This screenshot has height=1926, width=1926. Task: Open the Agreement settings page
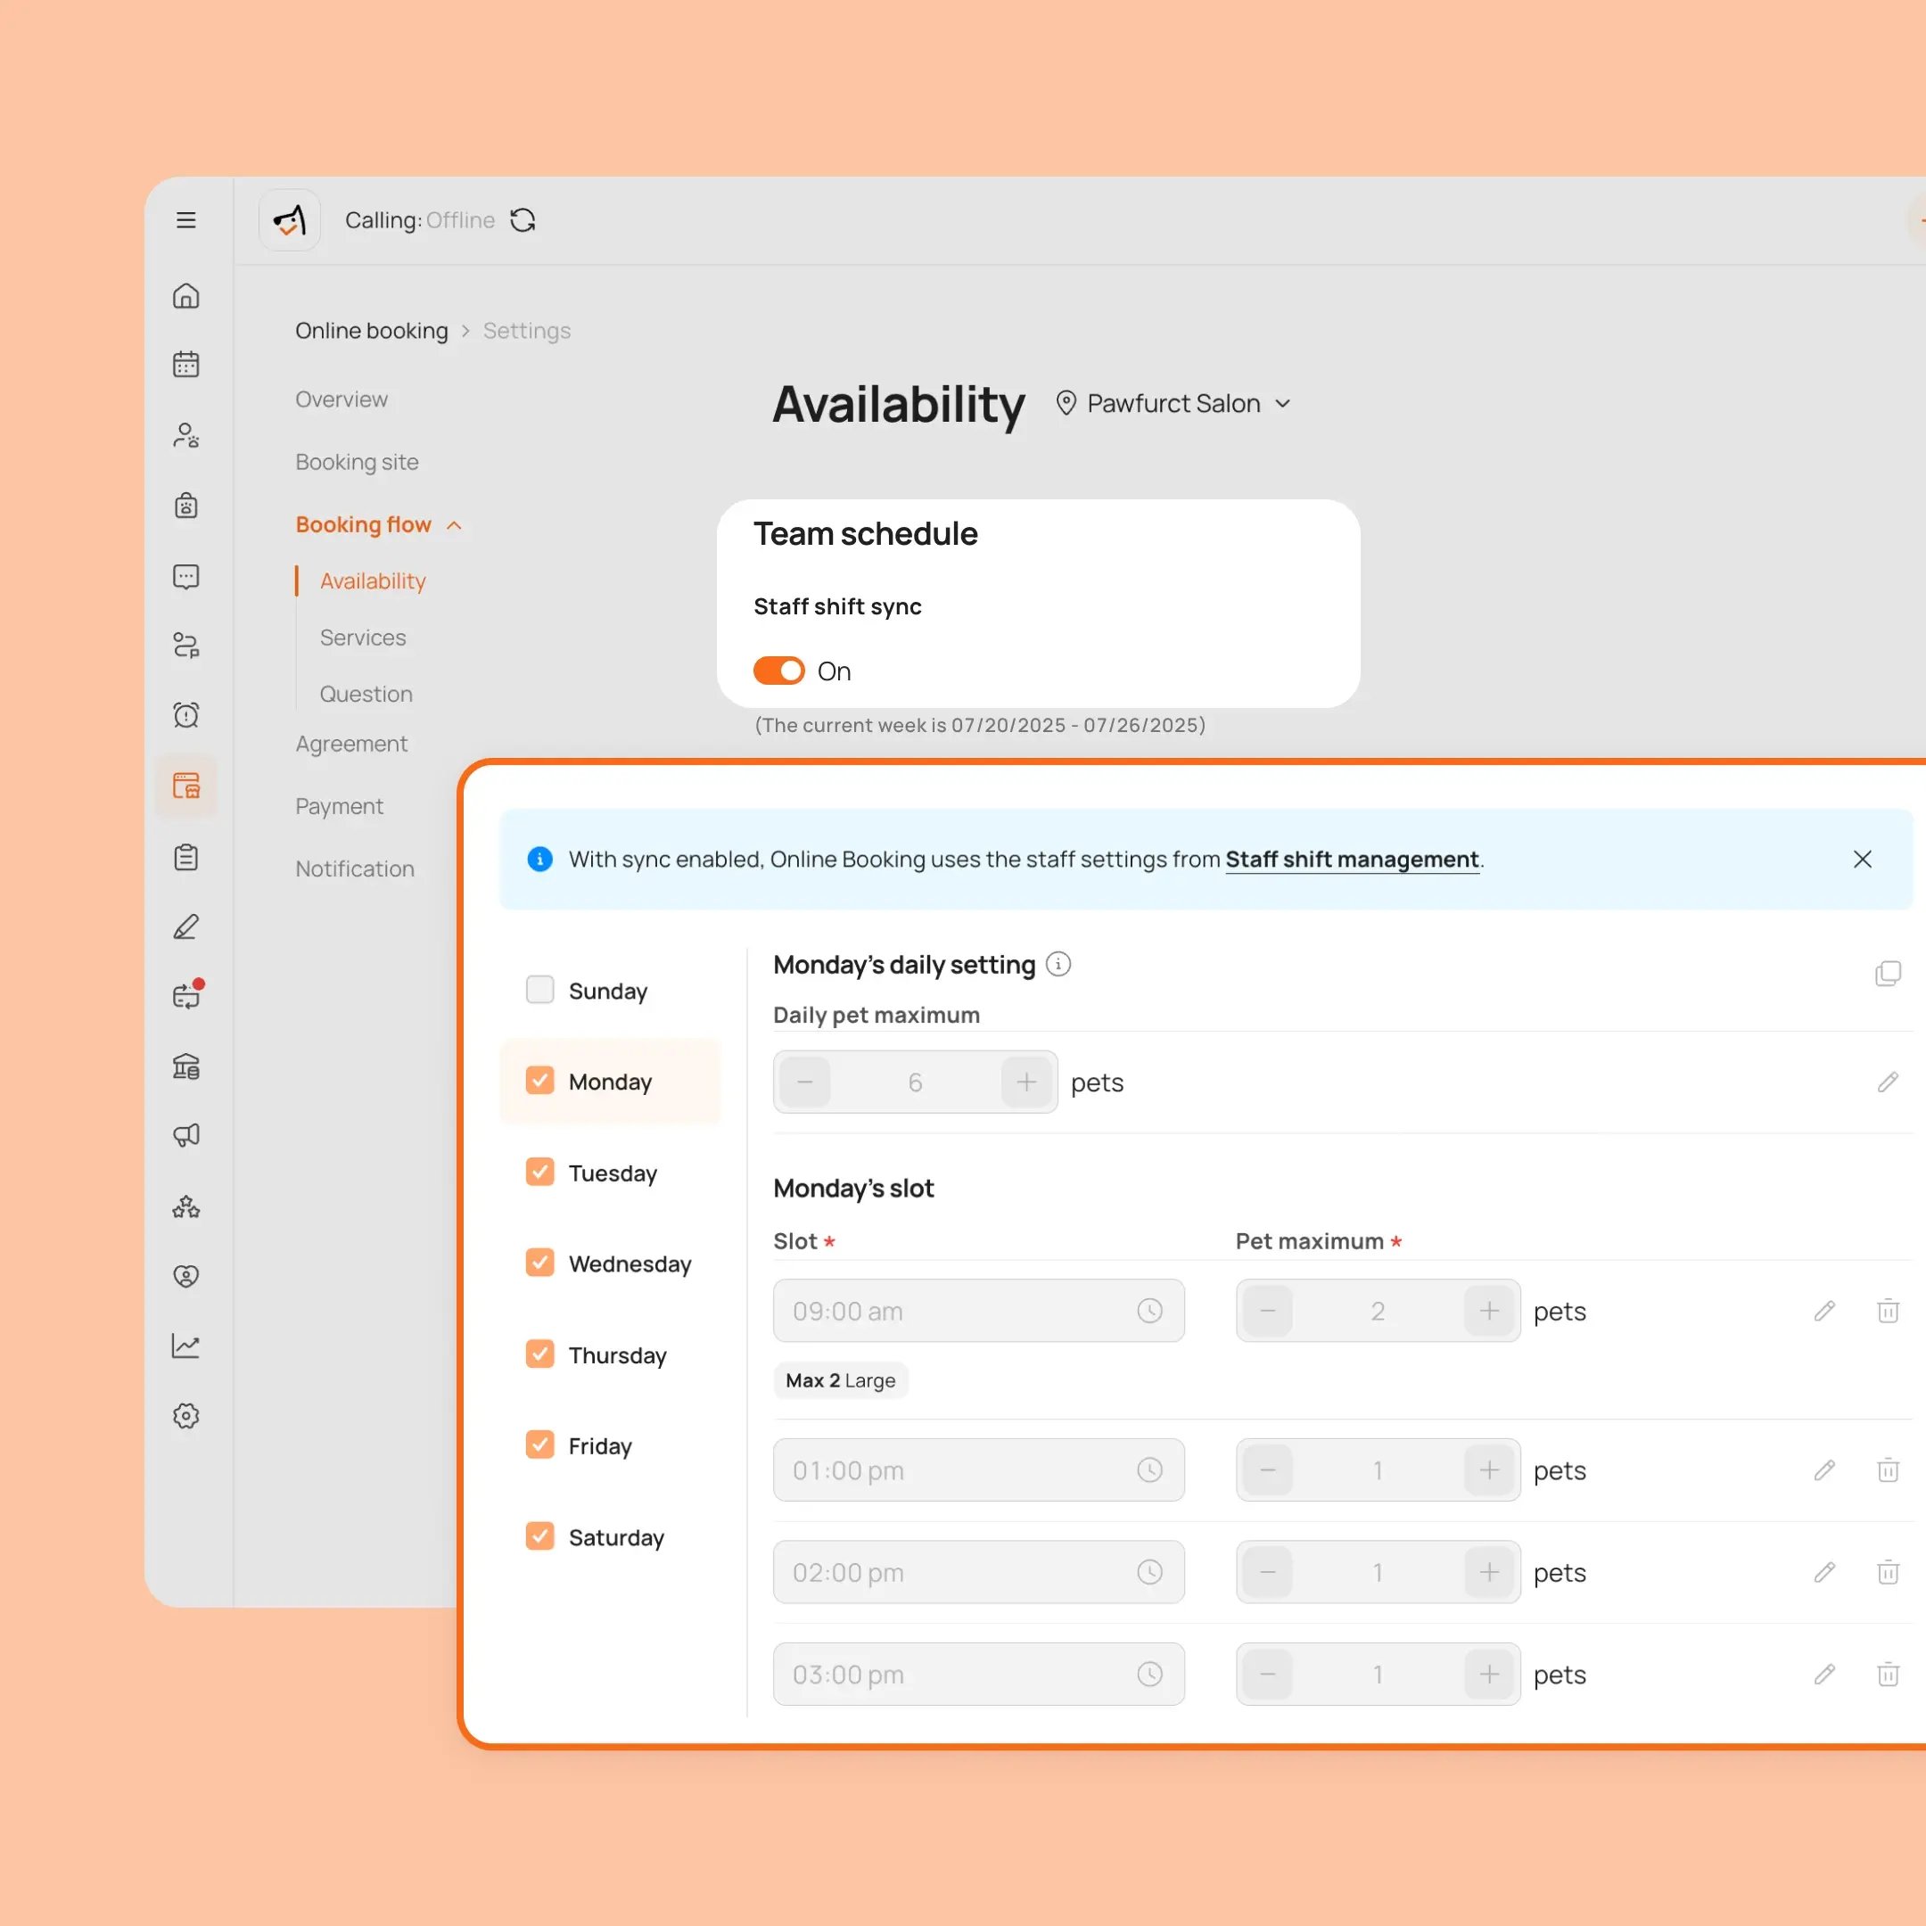pyautogui.click(x=351, y=744)
